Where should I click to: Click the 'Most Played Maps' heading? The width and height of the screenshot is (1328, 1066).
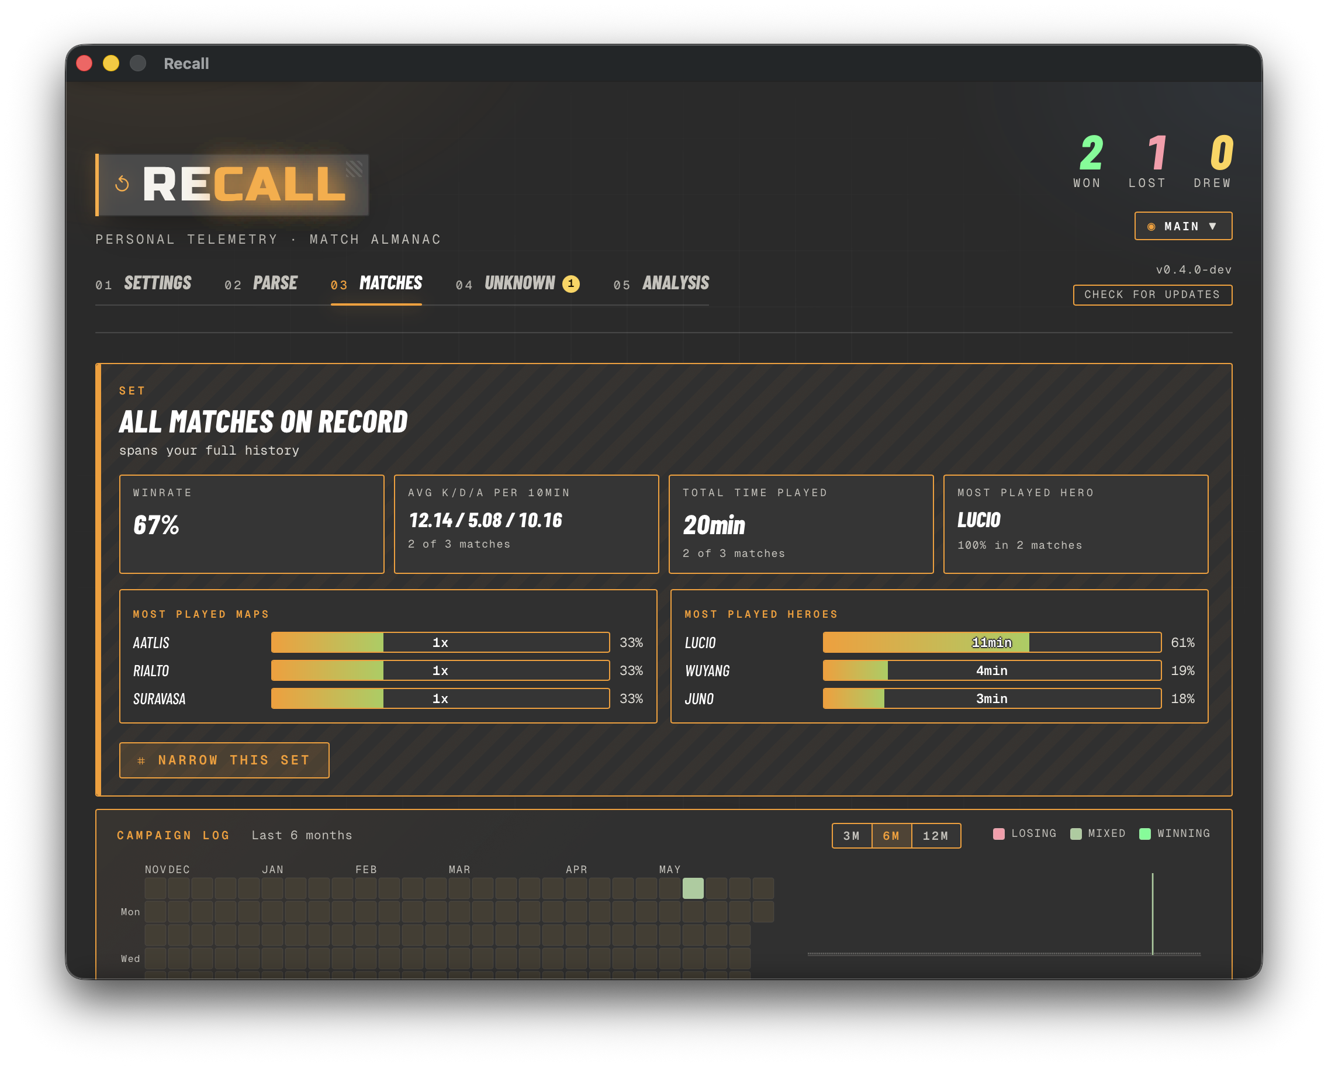click(201, 614)
